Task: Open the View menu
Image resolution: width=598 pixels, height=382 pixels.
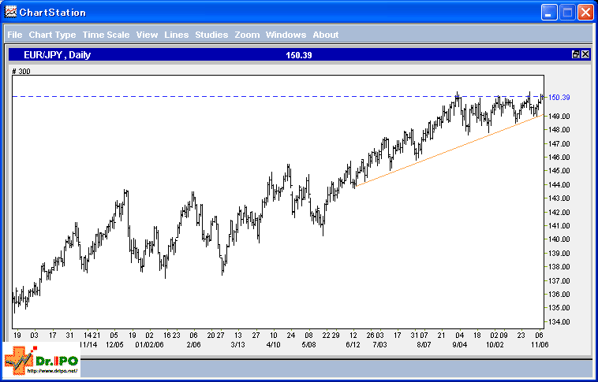Action: tap(147, 35)
